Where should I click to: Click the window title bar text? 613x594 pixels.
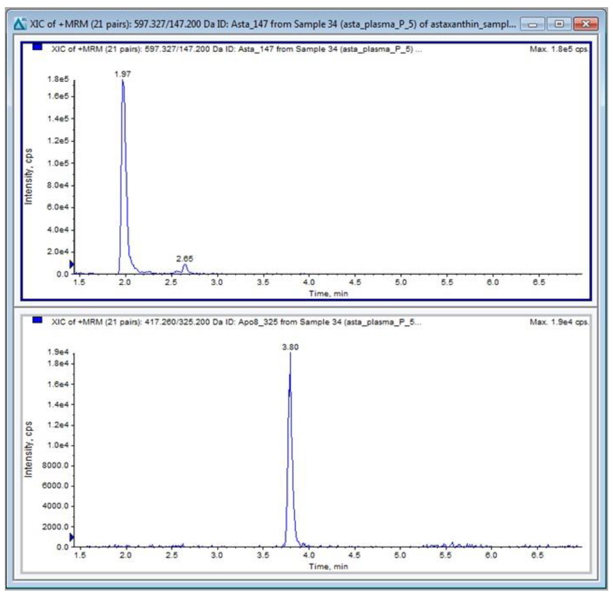tap(272, 24)
